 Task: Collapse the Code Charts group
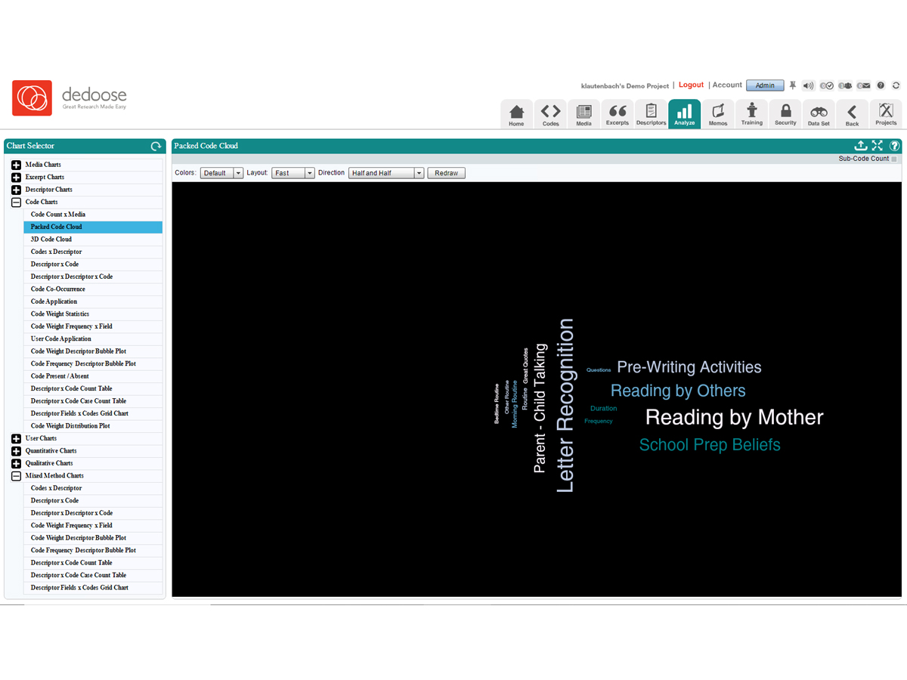click(x=16, y=202)
